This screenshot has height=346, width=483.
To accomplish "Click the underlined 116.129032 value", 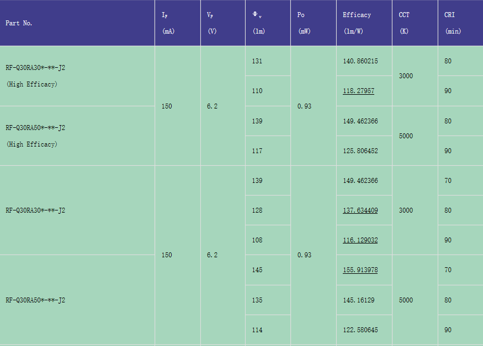I will coord(360,240).
